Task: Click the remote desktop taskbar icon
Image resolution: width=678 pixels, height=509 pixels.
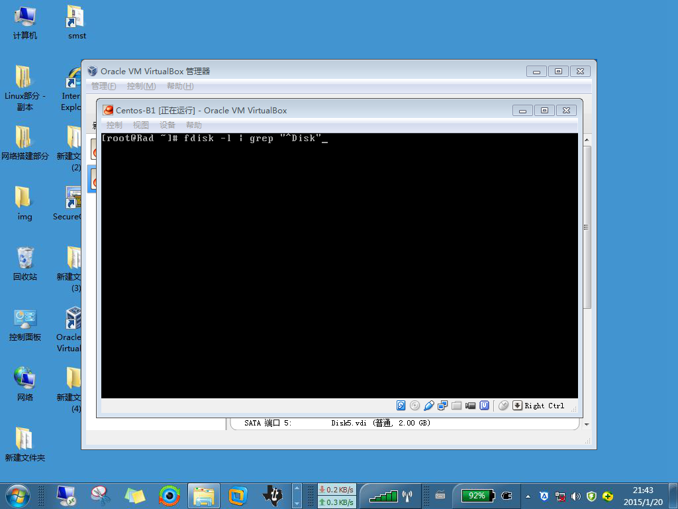Action: (x=66, y=496)
